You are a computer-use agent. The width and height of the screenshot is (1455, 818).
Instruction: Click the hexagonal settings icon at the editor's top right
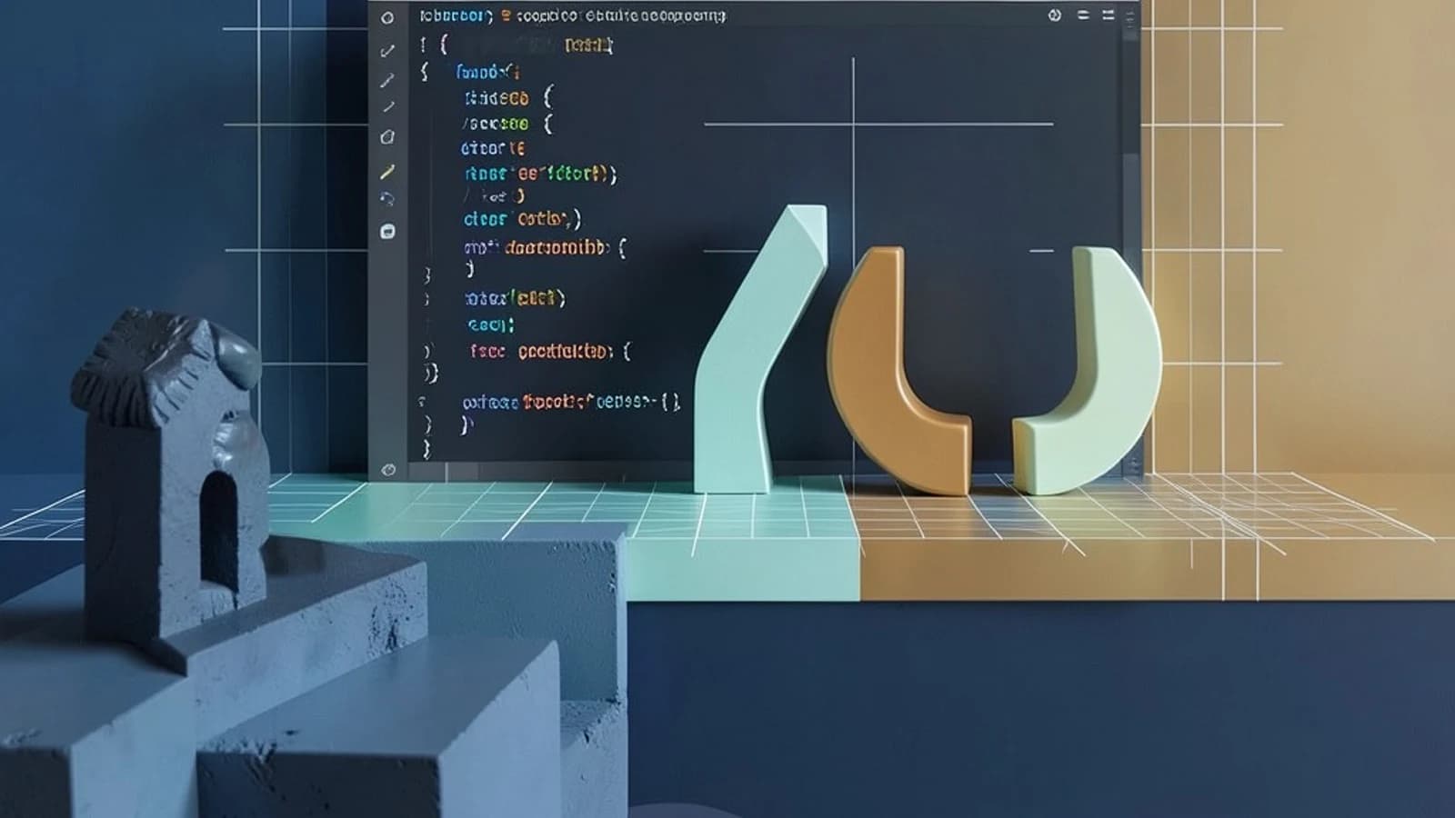coord(1055,15)
